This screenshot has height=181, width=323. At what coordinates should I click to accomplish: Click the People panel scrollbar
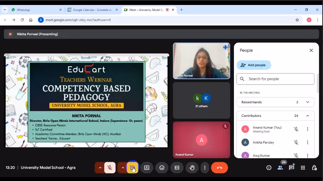[x=317, y=83]
